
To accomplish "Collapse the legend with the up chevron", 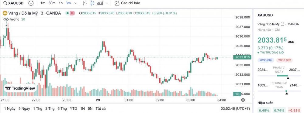I will point(6,26).
